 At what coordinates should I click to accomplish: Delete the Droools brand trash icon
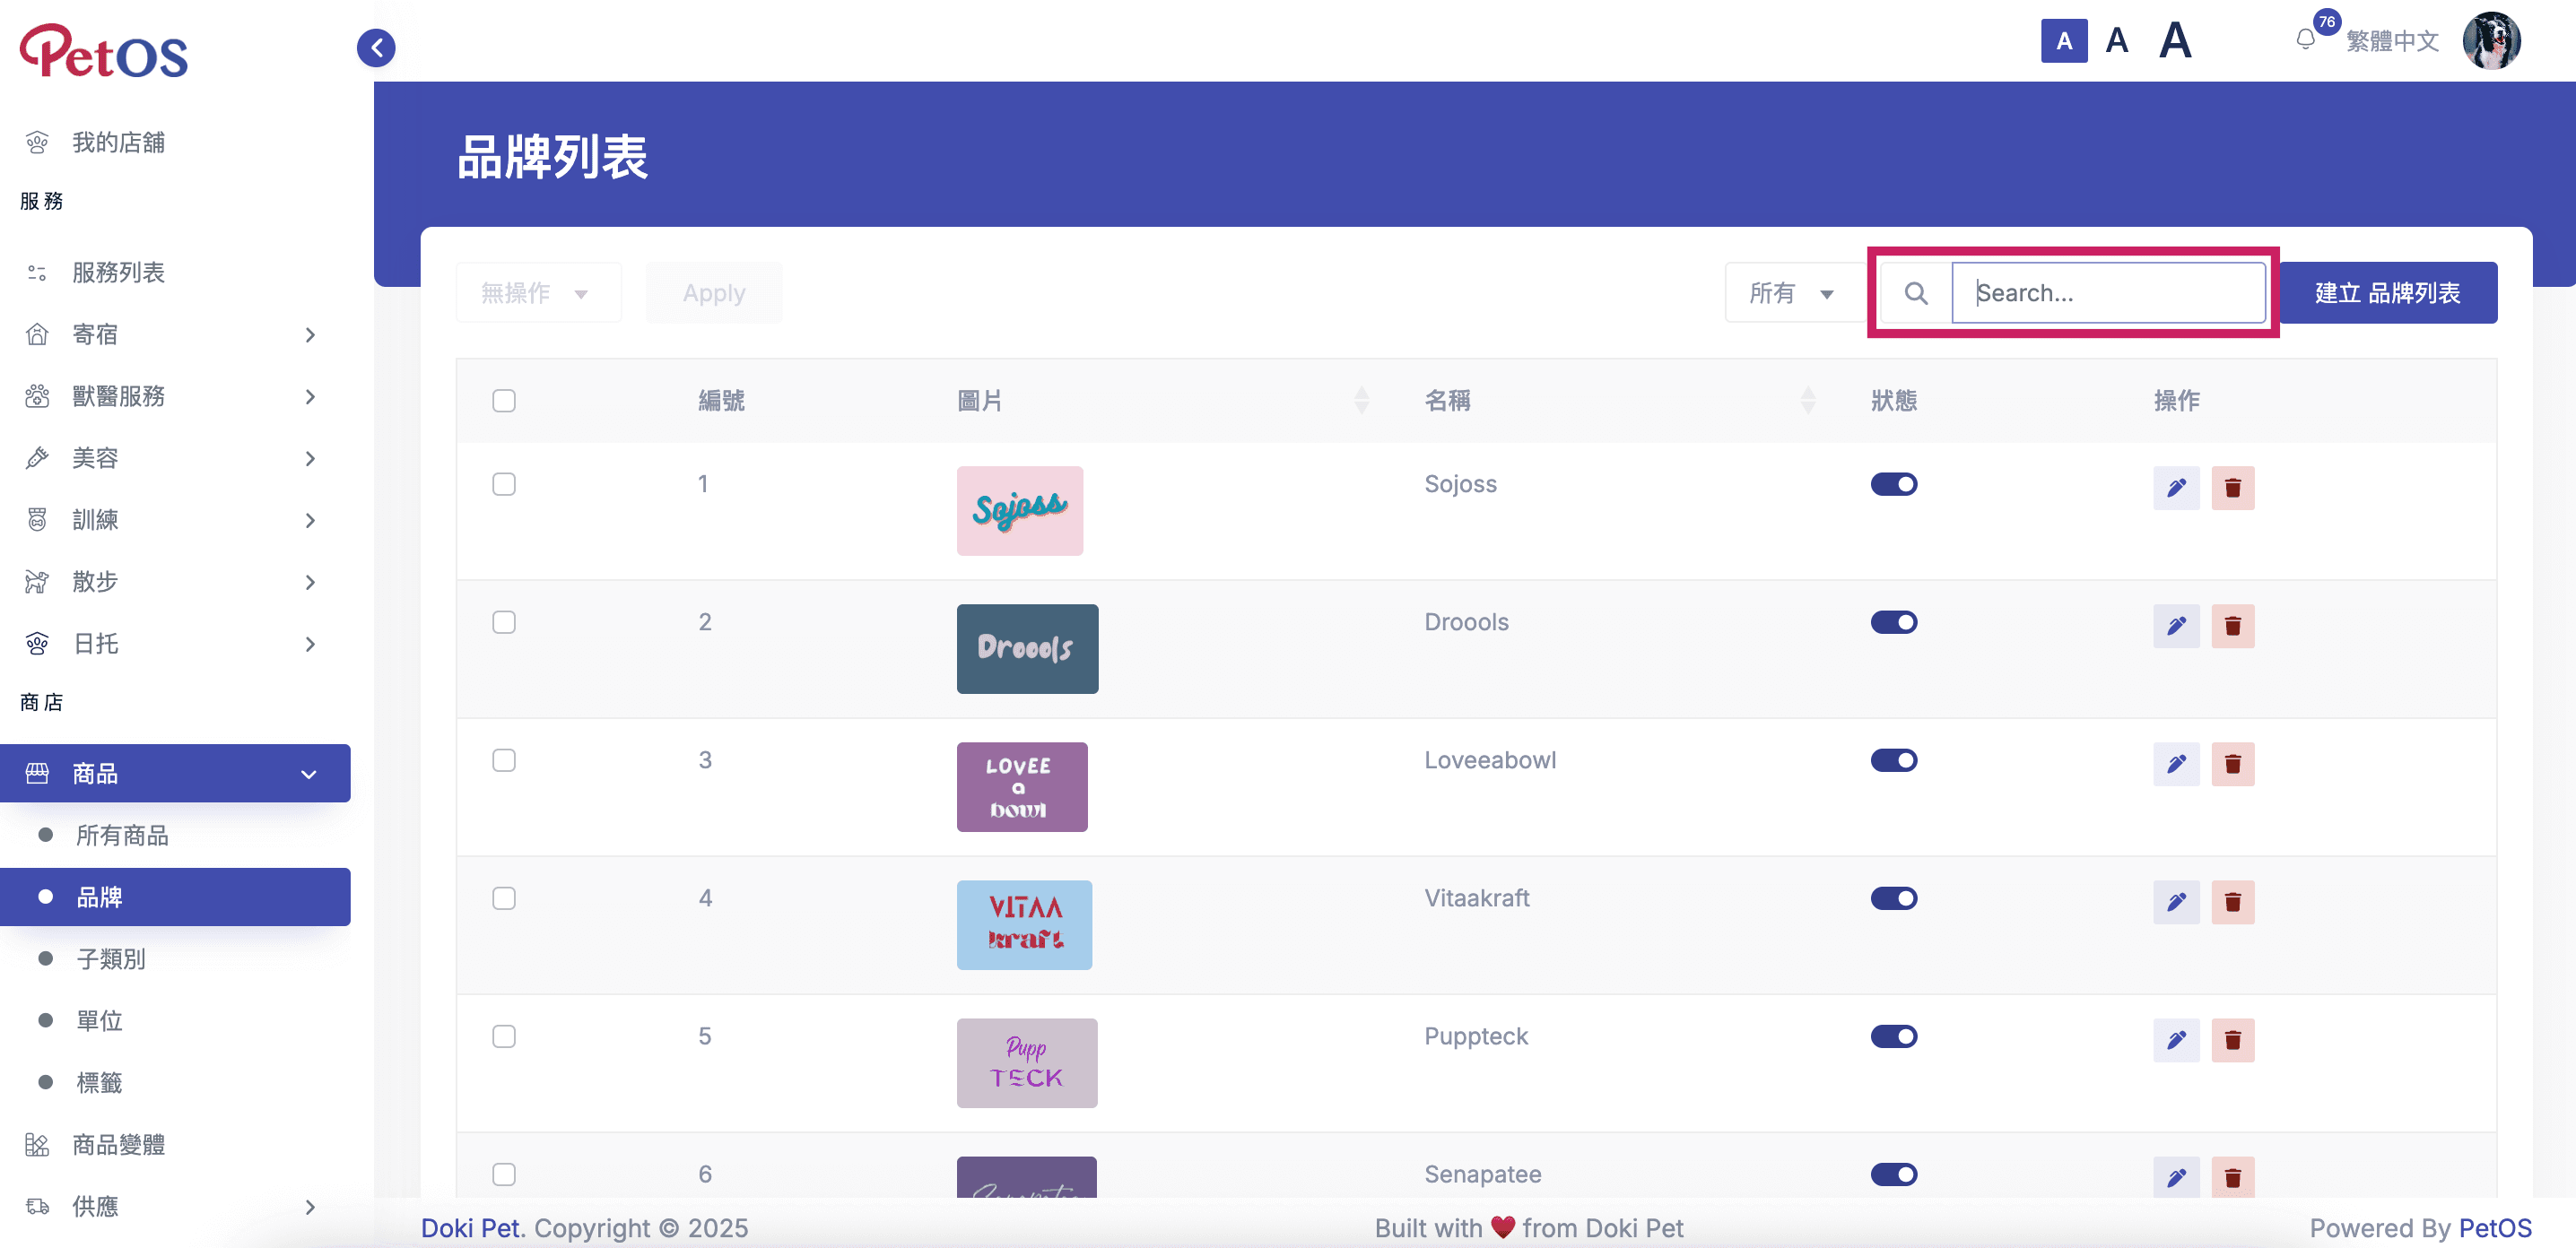(2233, 626)
